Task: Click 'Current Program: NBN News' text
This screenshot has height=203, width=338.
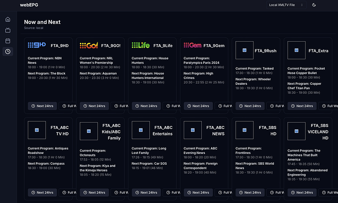Action: [x=45, y=60]
